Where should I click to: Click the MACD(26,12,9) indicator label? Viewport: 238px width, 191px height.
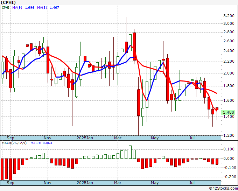pyautogui.click(x=14, y=143)
